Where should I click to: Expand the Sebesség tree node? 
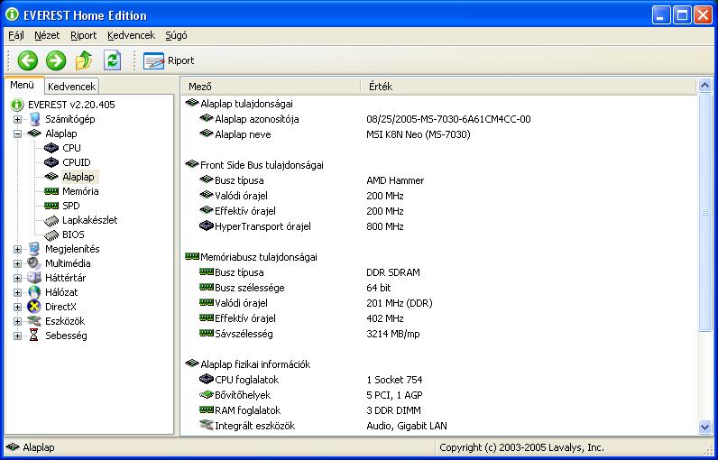pyautogui.click(x=17, y=336)
